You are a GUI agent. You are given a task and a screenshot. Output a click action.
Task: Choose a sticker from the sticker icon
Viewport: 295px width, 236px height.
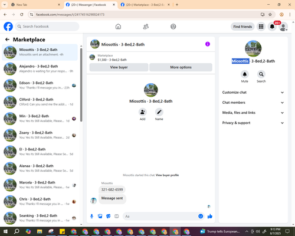tap(109, 217)
